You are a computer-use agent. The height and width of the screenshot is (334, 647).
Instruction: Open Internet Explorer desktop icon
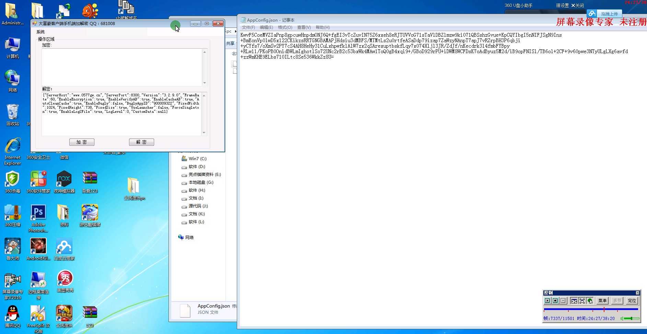pos(13,152)
